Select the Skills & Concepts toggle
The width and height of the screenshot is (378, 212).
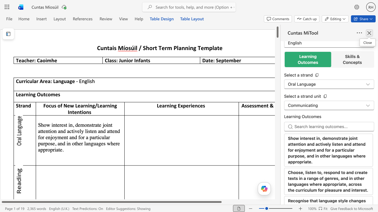[352, 59]
